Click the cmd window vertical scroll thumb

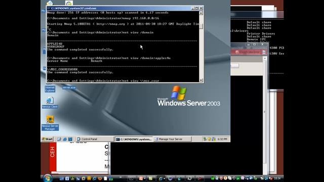(x=201, y=26)
